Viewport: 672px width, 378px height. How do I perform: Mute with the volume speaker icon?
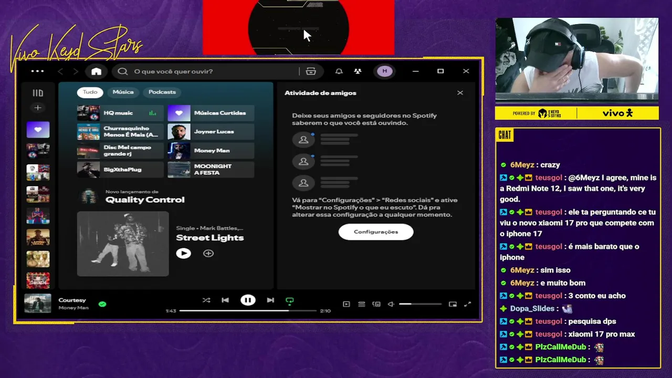391,304
